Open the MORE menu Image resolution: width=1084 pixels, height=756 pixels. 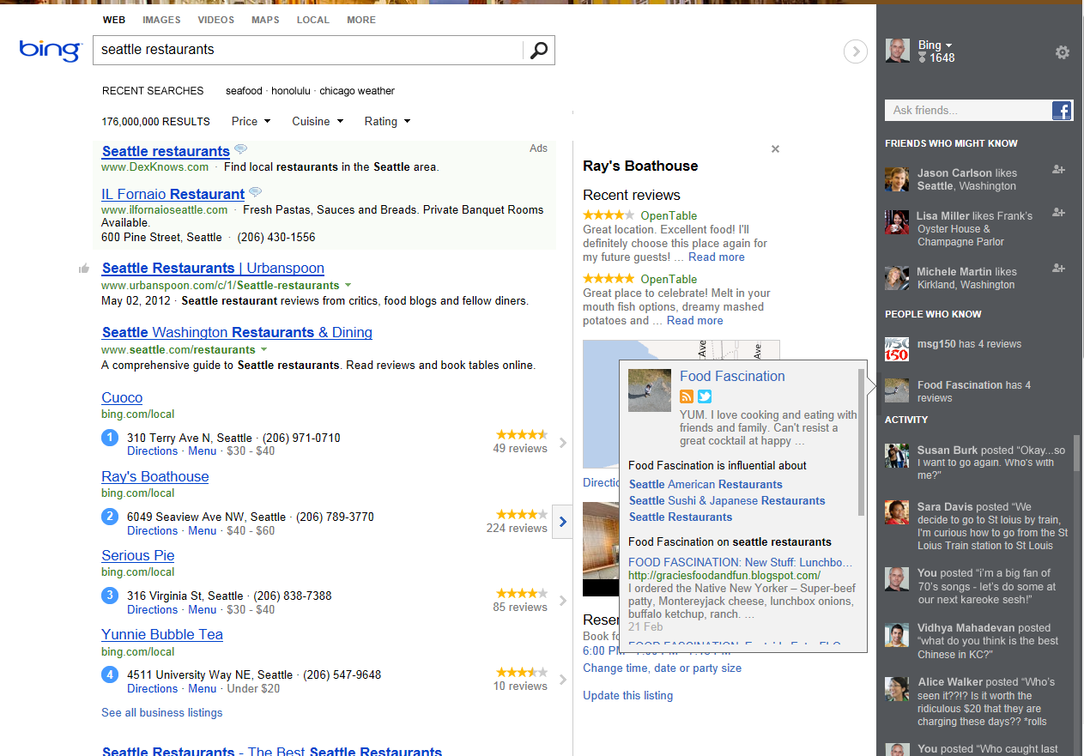tap(361, 20)
